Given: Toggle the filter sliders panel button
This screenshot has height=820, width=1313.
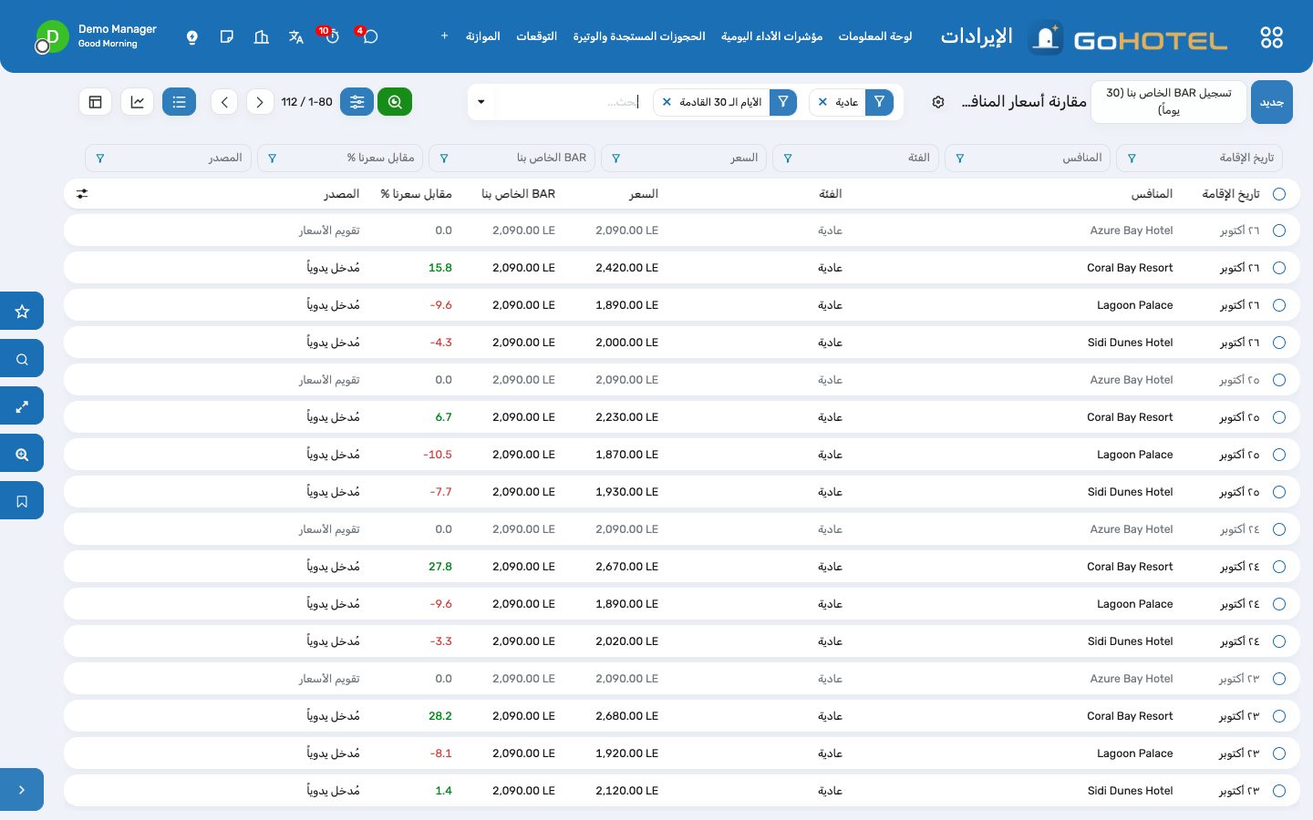Looking at the screenshot, I should (357, 102).
